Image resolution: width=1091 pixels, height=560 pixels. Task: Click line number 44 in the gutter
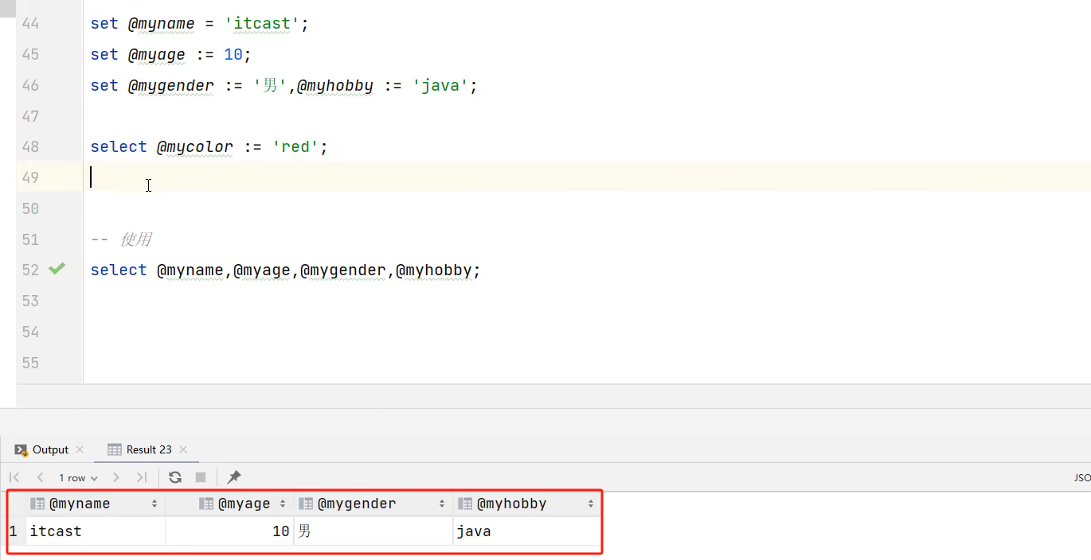coord(30,23)
